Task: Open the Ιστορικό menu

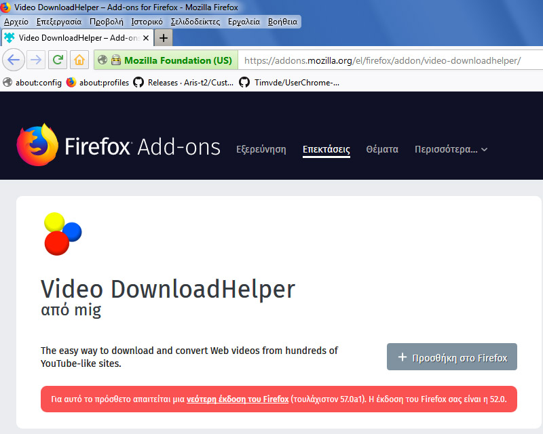Action: point(147,22)
